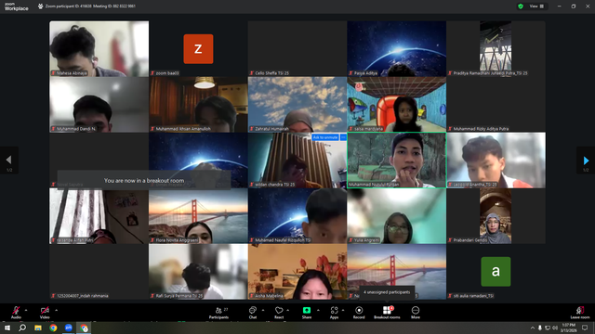Open the Participants panel

tap(219, 313)
